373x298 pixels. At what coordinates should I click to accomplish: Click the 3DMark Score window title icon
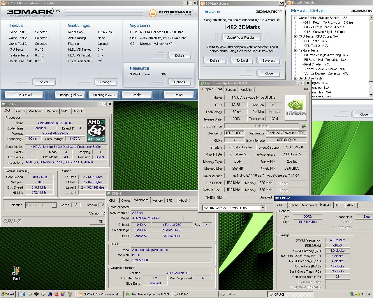203,3
